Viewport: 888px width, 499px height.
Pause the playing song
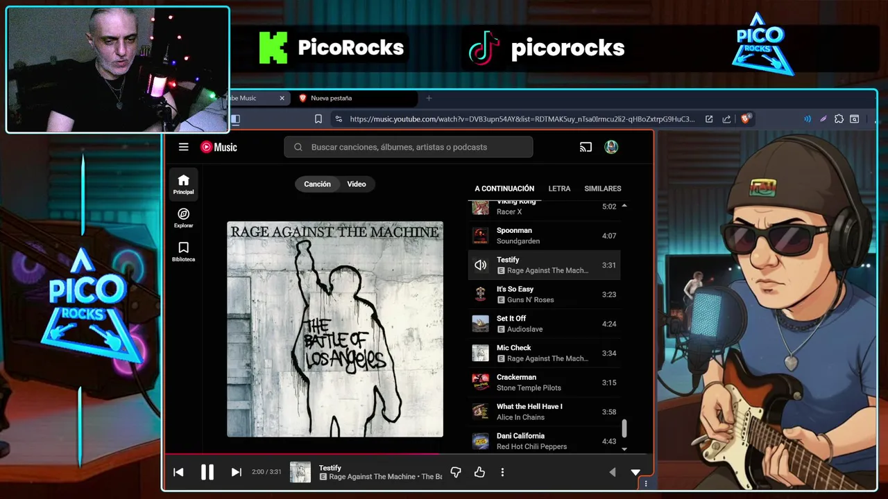pos(207,472)
